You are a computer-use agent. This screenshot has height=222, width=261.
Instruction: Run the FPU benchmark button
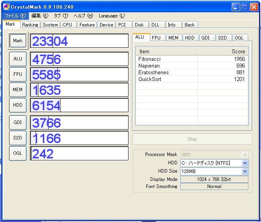(x=18, y=74)
